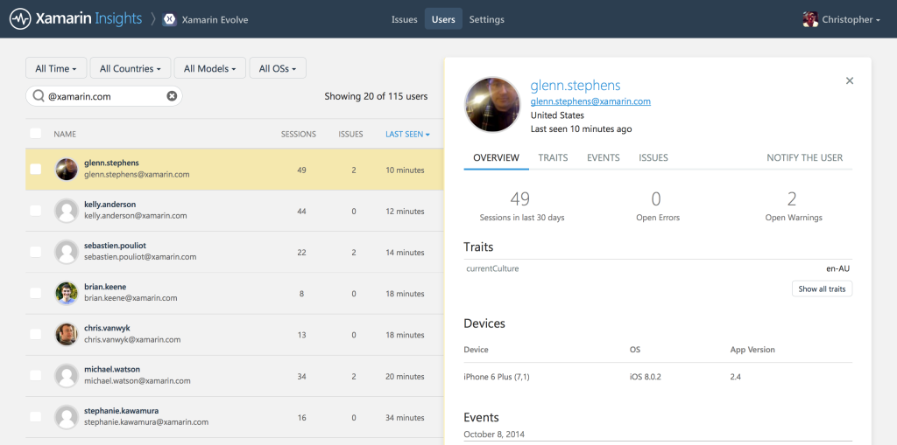Click Christopher's profile avatar in header

point(810,19)
